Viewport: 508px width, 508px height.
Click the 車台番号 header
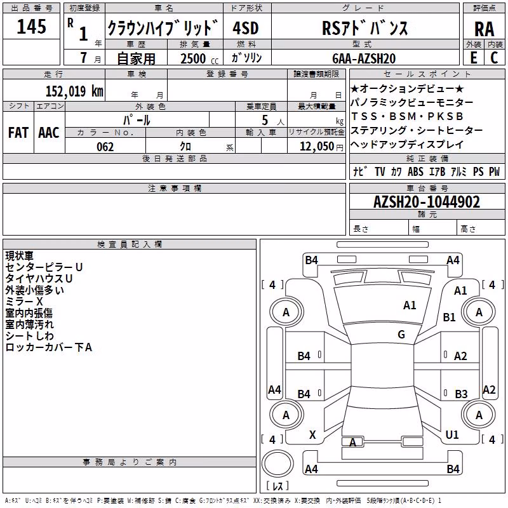pos(427,188)
